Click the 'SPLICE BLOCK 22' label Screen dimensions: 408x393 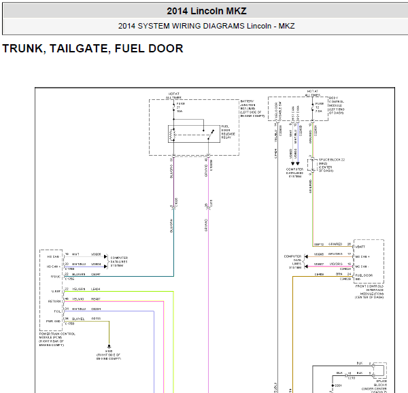pyautogui.click(x=332, y=160)
